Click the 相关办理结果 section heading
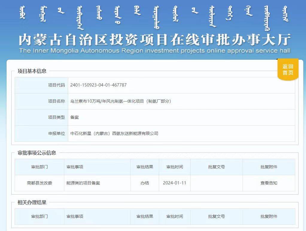This screenshot has height=231, width=306. (x=32, y=203)
